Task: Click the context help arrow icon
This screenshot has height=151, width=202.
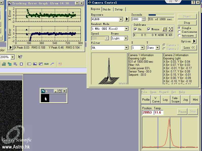Action: 20,57
